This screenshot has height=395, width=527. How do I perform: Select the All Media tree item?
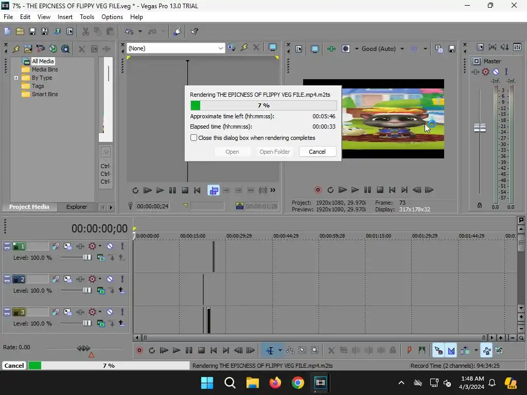[43, 61]
